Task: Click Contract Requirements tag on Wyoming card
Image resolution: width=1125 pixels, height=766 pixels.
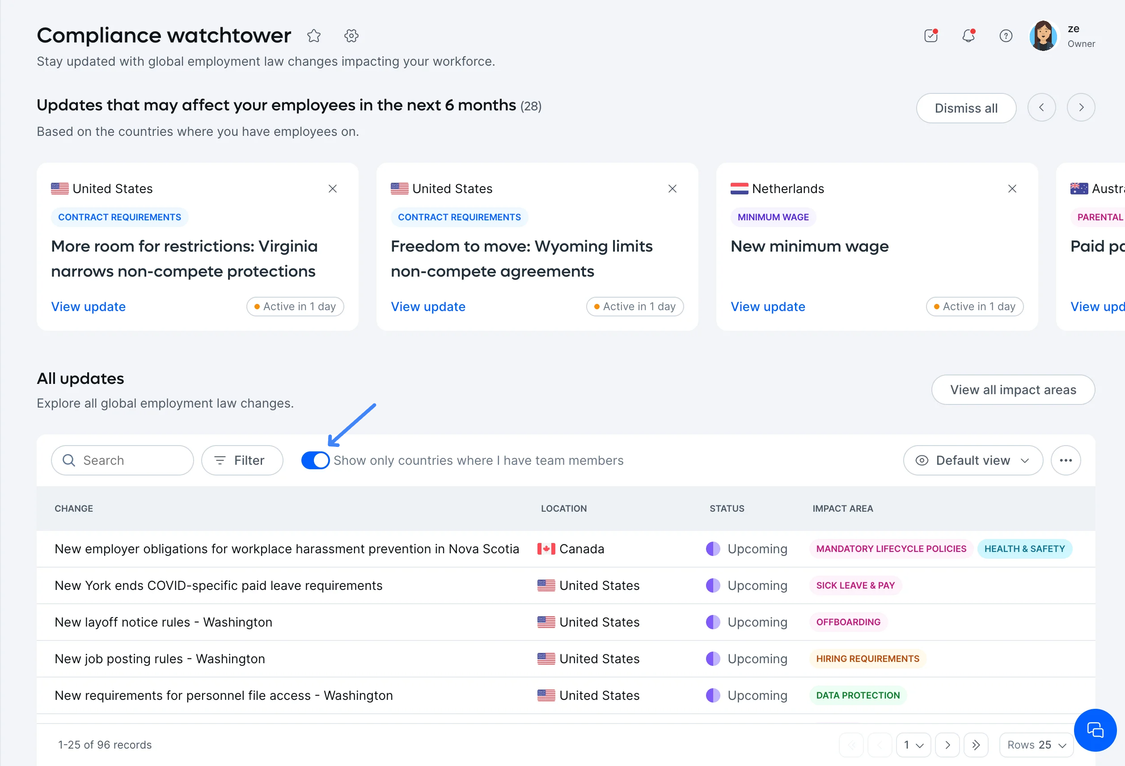Action: pos(459,217)
